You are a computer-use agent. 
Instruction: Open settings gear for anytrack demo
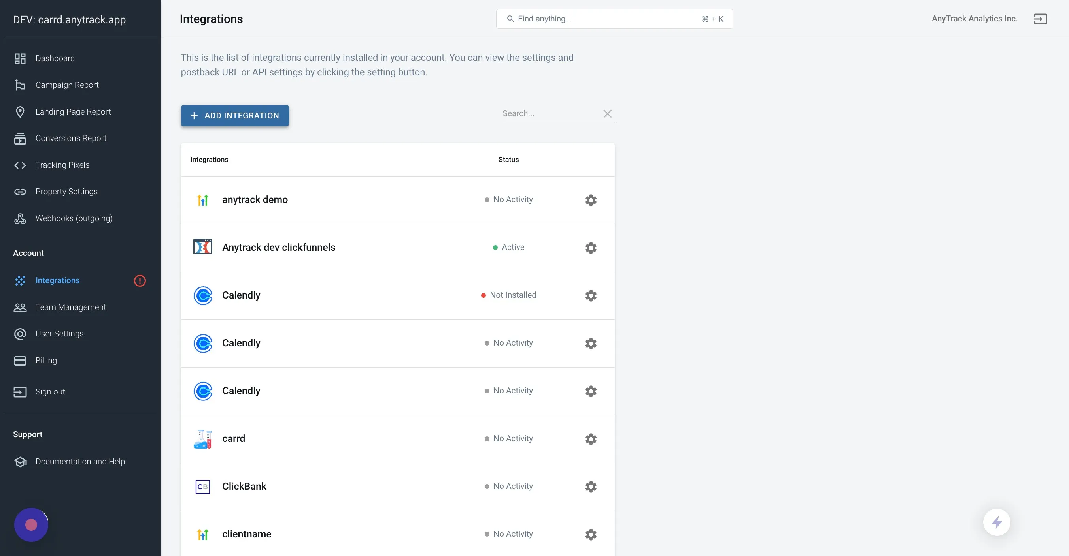point(591,200)
